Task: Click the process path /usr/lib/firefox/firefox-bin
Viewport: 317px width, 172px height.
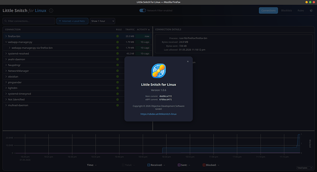Action: tap(193, 38)
